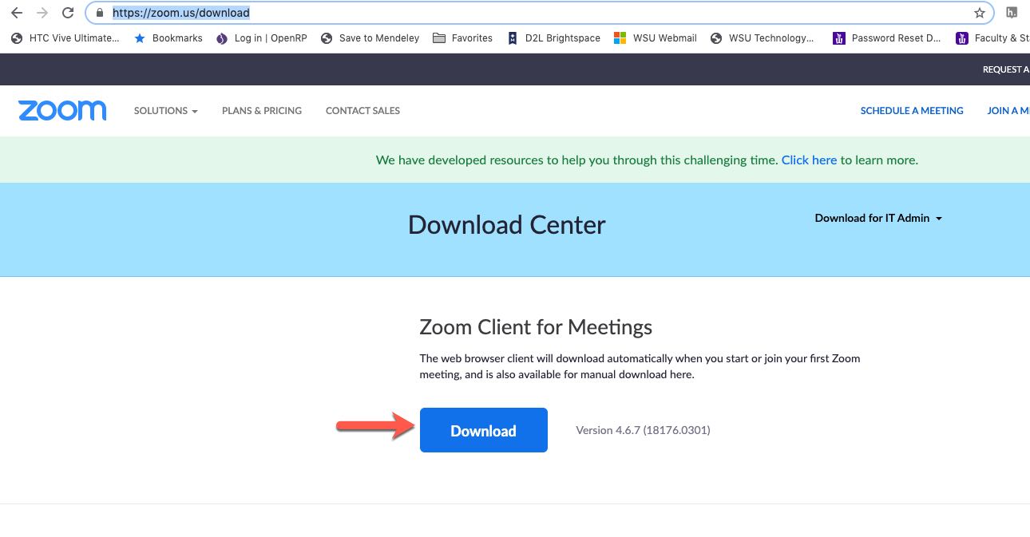Expand the Solutions dropdown menu
This screenshot has width=1030, height=537.
tap(165, 111)
